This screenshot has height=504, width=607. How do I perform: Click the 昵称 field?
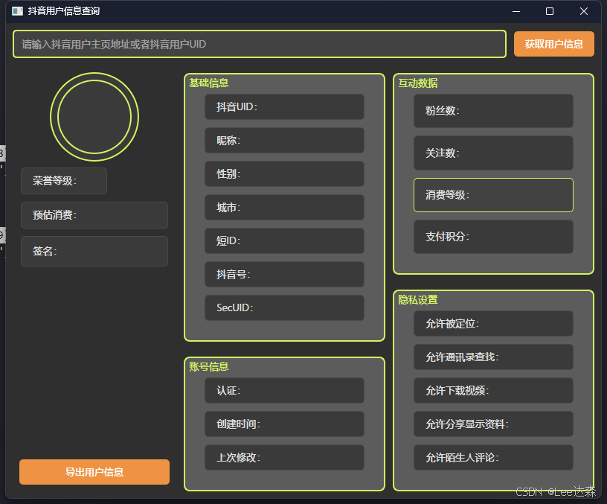coord(284,140)
